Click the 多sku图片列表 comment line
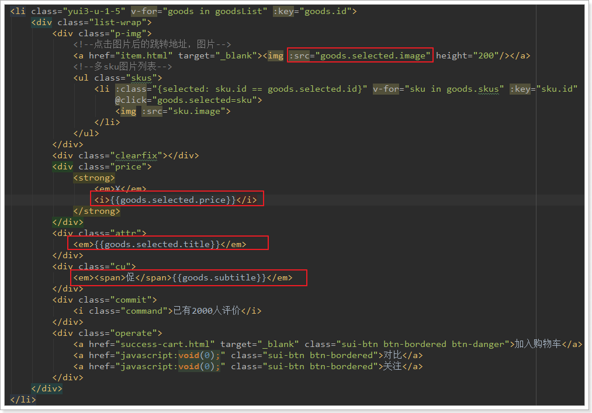 point(123,67)
